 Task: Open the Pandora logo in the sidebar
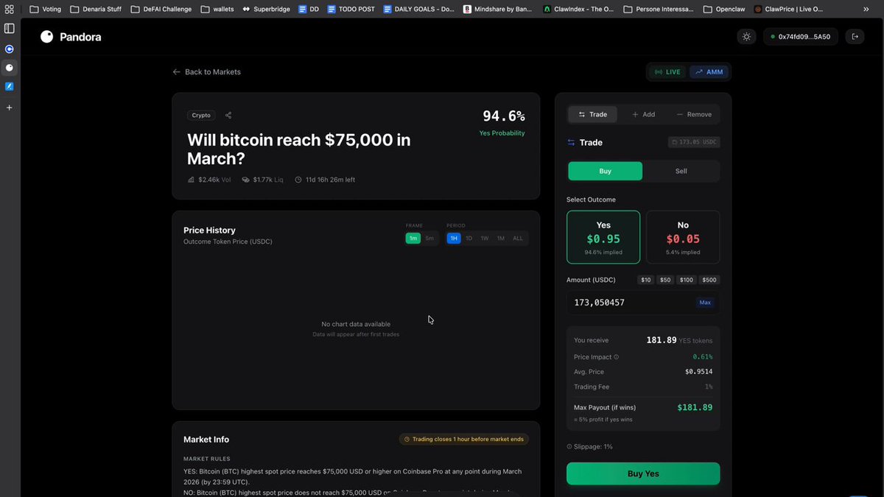click(x=10, y=68)
